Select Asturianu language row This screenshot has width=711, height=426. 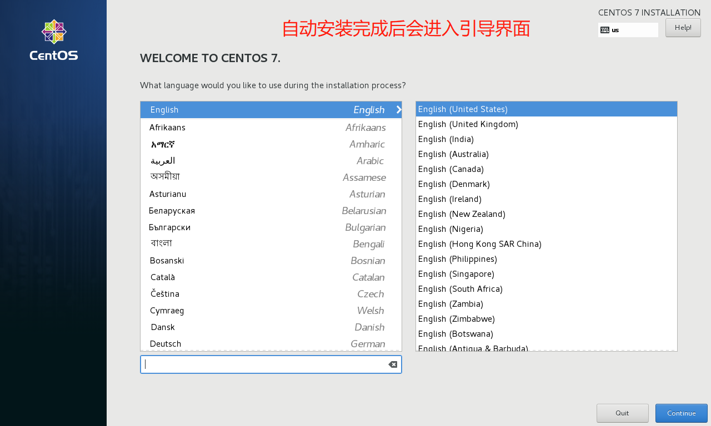tap(271, 194)
